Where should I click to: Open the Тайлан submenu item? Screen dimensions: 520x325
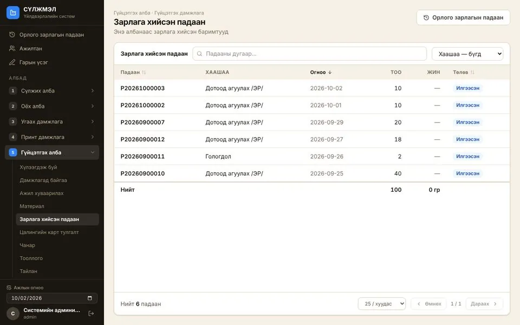(57, 271)
